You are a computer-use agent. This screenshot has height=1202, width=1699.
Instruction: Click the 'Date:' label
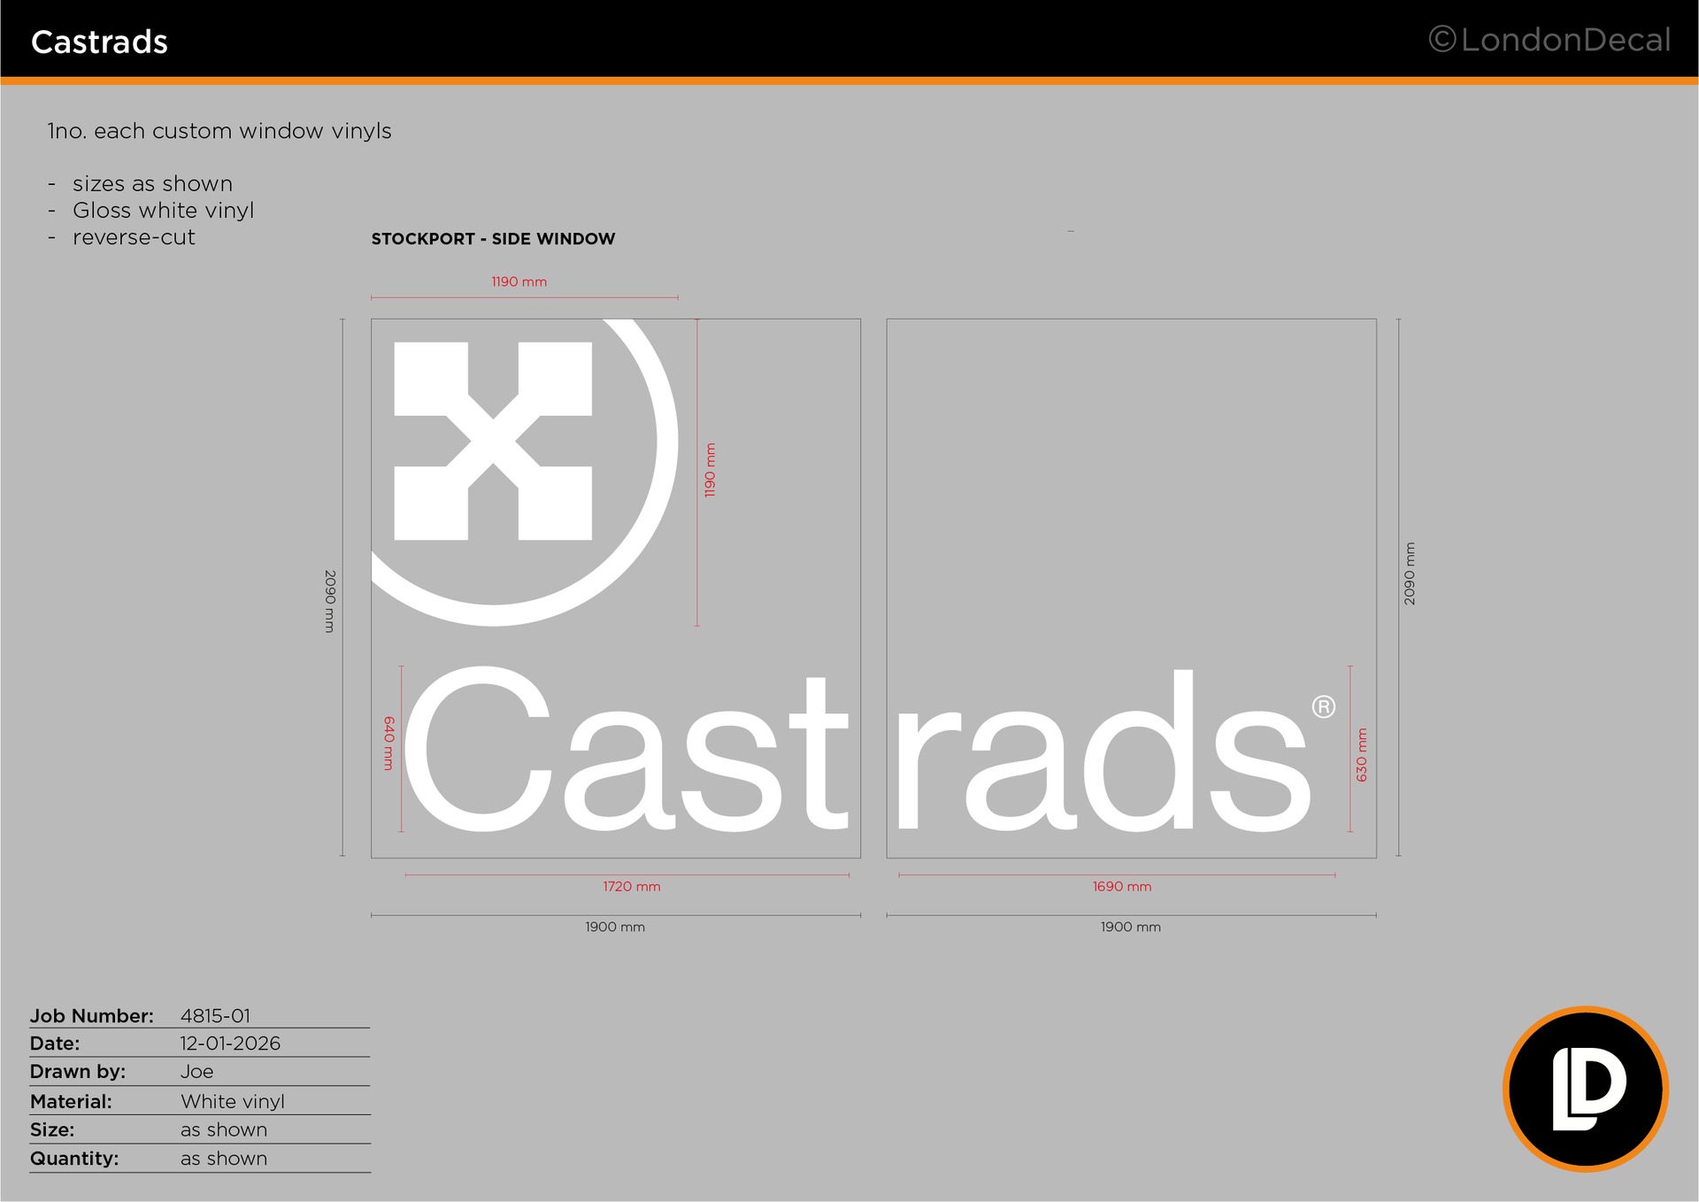pyautogui.click(x=55, y=1044)
